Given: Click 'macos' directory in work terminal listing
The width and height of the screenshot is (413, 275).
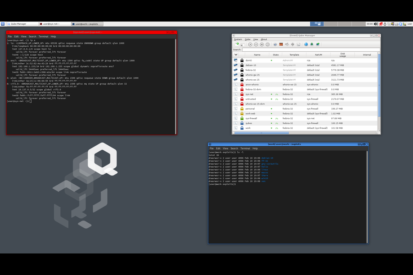Looking at the screenshot, I should [x=265, y=173].
